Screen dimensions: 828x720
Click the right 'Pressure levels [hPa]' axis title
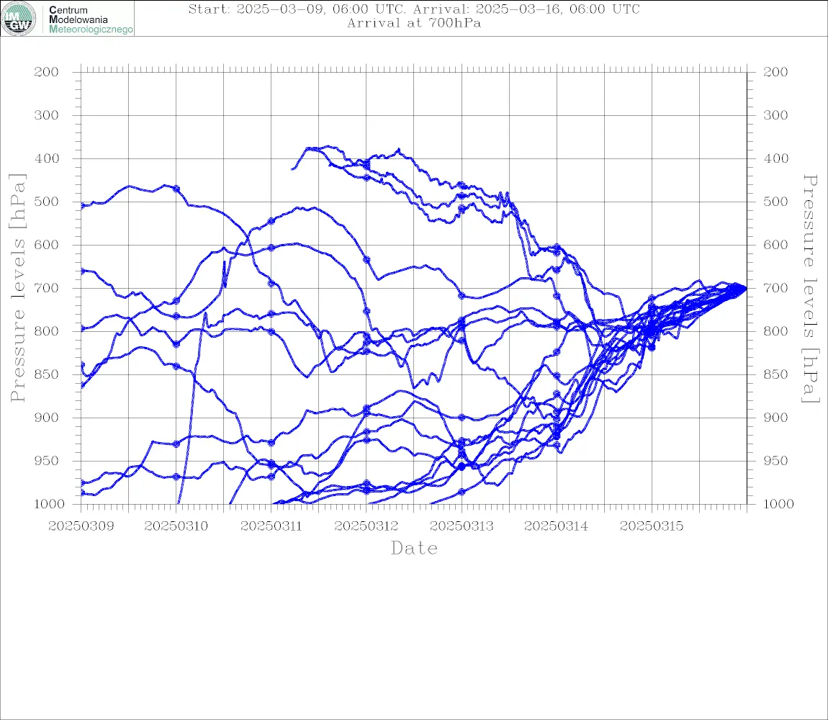point(810,289)
